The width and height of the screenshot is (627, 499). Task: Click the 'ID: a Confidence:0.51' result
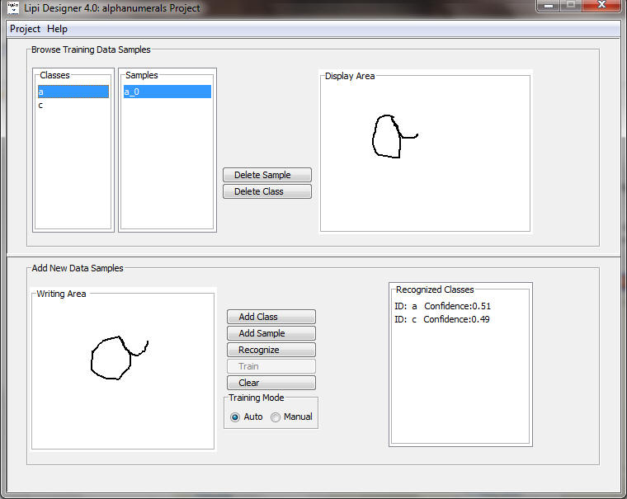[x=444, y=307]
